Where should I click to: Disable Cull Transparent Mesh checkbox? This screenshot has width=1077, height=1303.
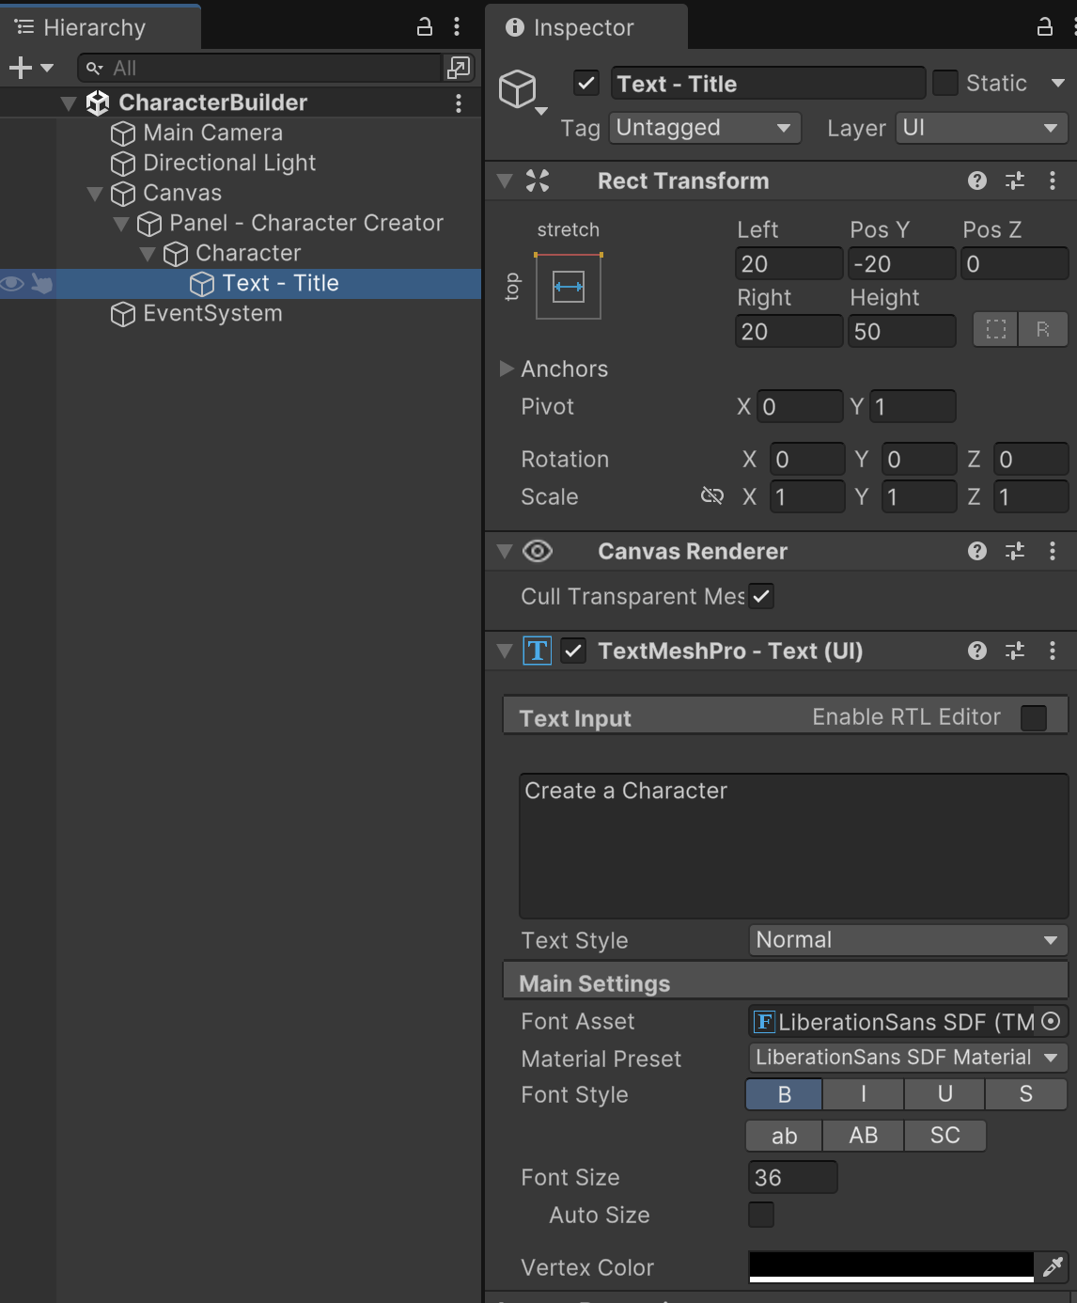761,596
